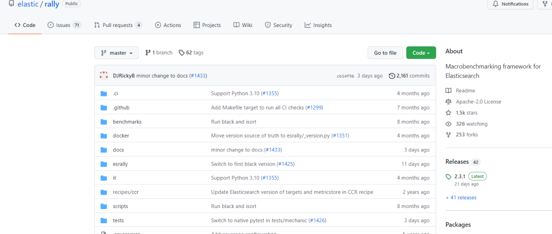552x234 pixels.
Task: Click the license scale icon
Action: click(449, 101)
